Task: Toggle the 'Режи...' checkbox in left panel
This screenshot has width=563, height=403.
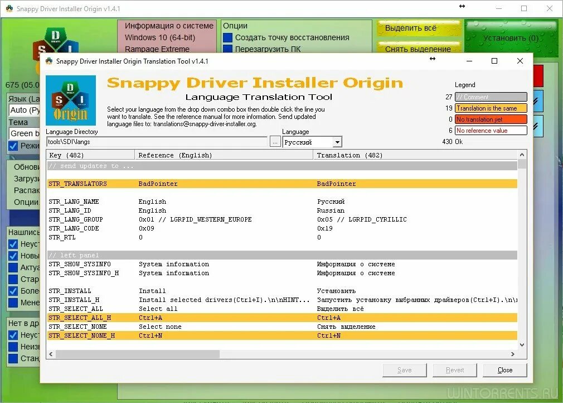Action: (13, 146)
